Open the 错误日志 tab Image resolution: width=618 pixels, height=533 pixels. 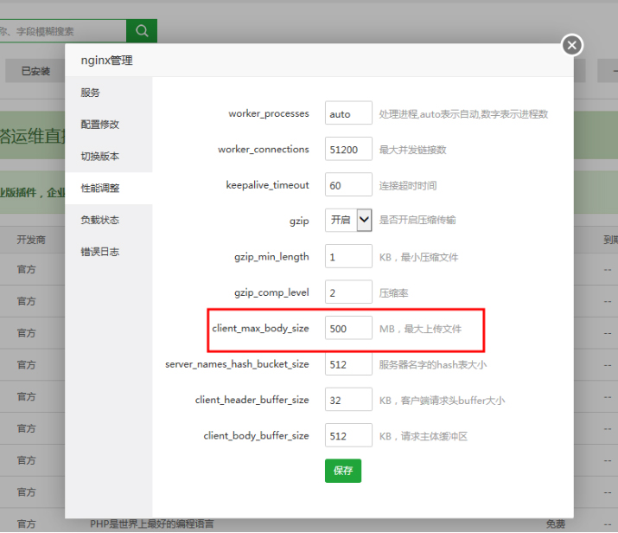pos(99,252)
